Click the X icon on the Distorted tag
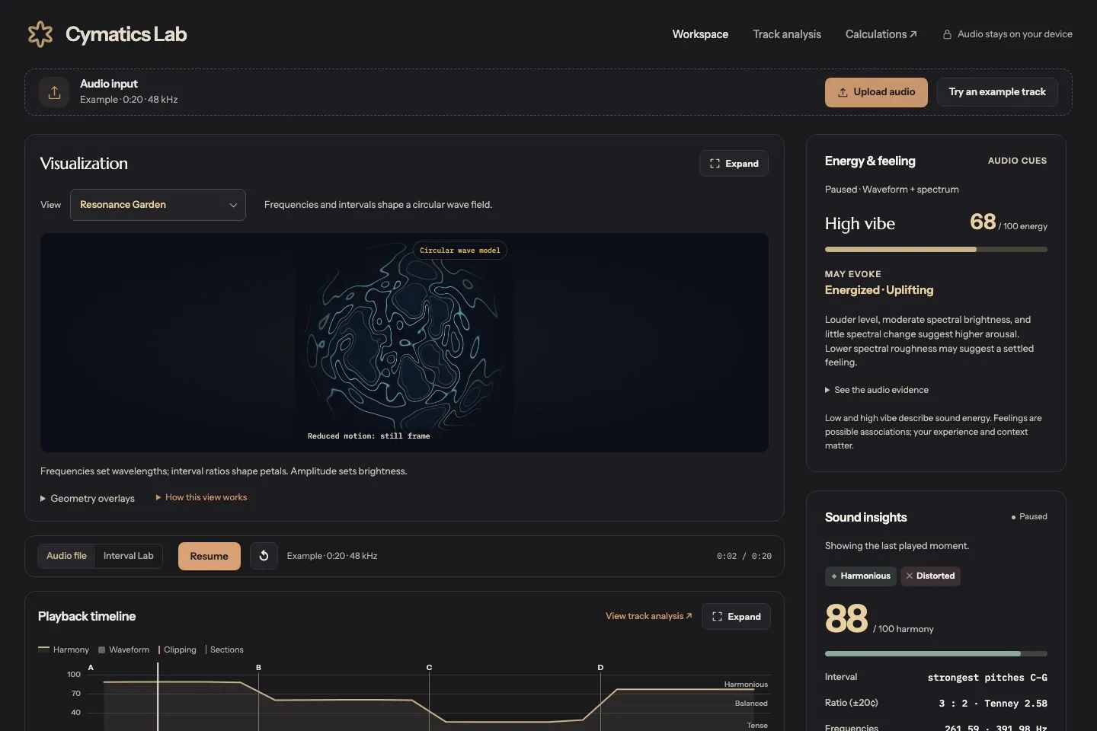1097x731 pixels. tap(909, 576)
